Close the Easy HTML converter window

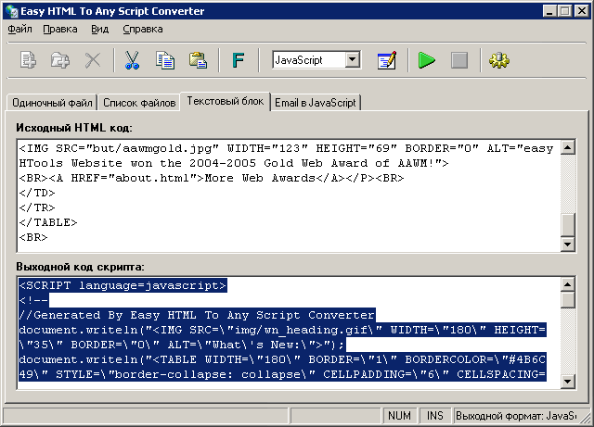tap(581, 11)
